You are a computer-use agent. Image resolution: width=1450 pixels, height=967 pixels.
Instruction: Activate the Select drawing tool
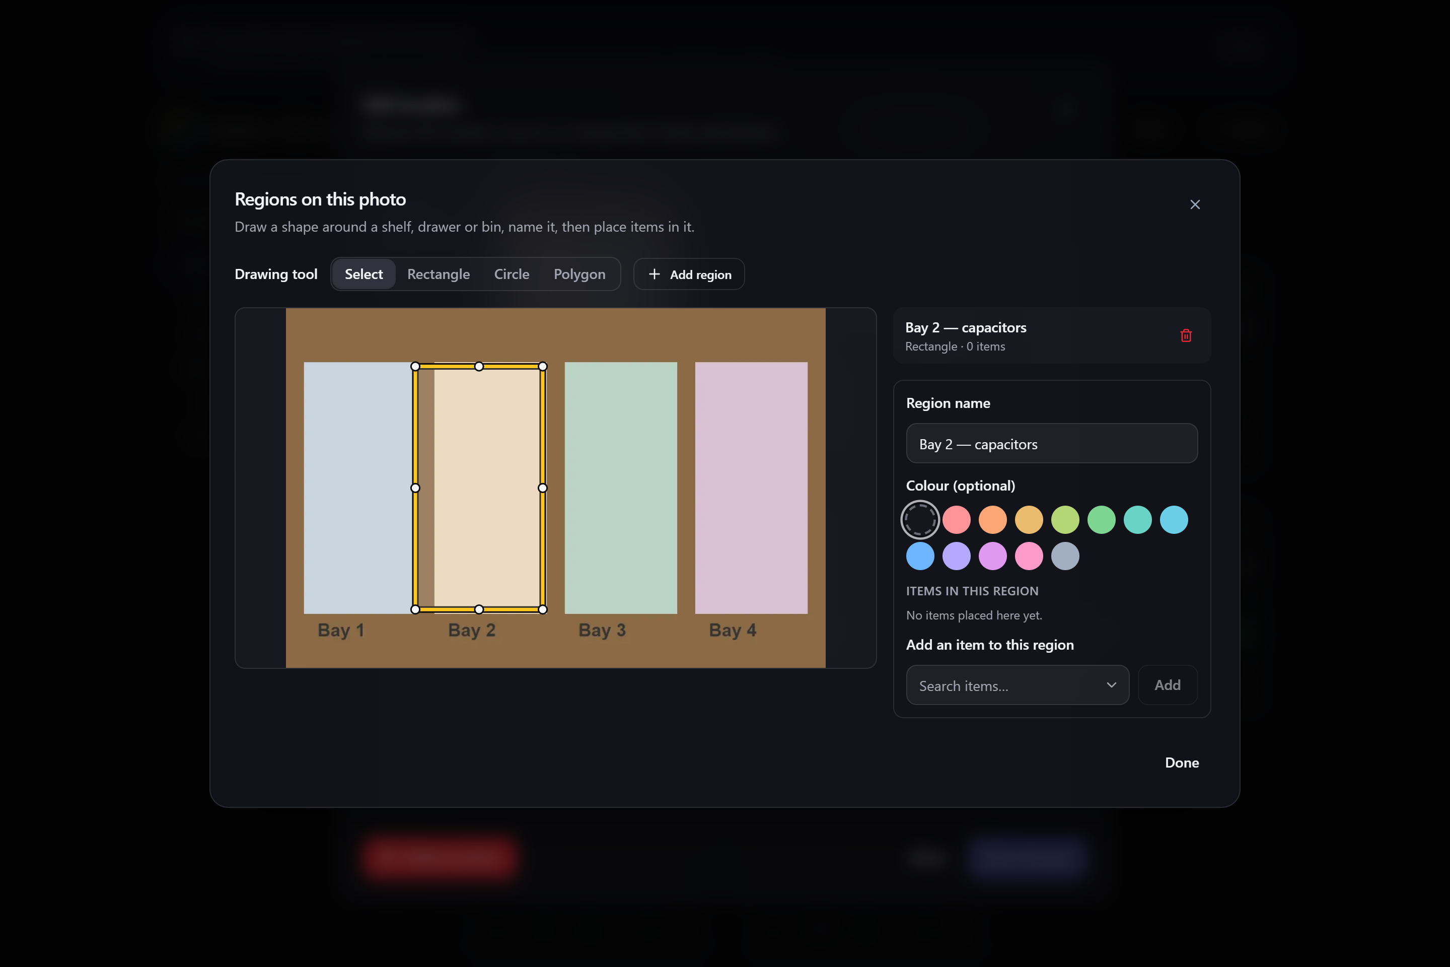[x=364, y=274]
